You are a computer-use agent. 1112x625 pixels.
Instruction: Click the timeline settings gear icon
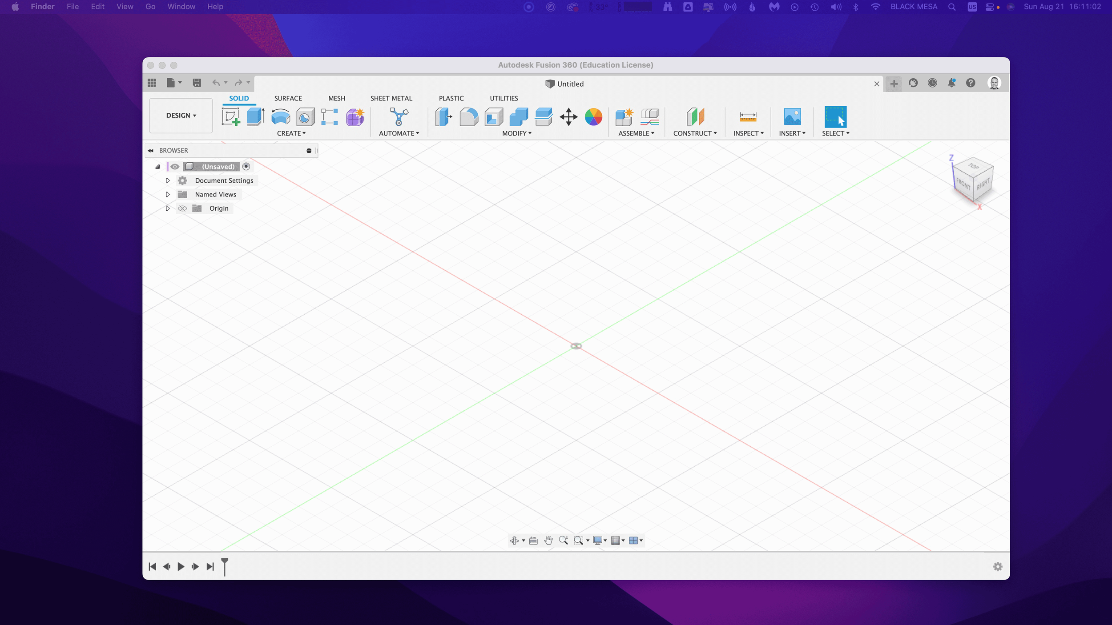(x=997, y=566)
